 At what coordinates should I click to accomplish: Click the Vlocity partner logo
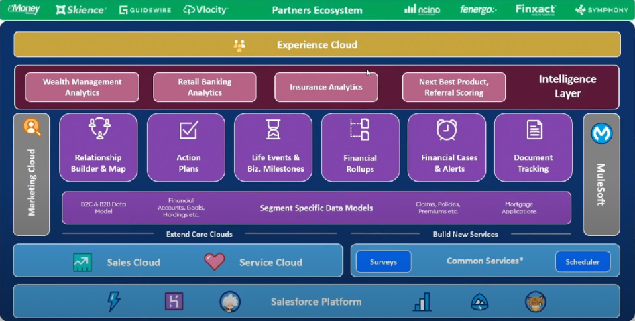click(x=205, y=10)
